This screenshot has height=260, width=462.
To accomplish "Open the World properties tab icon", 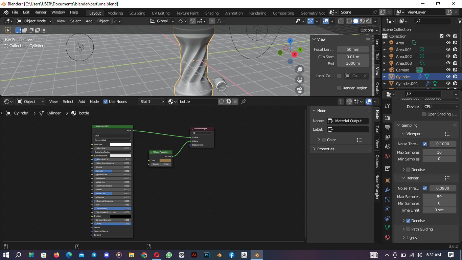I will pyautogui.click(x=387, y=156).
